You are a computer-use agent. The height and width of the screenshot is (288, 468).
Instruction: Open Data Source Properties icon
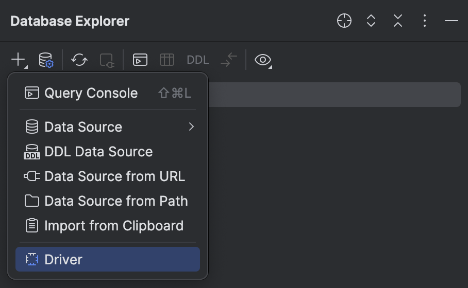click(x=46, y=60)
